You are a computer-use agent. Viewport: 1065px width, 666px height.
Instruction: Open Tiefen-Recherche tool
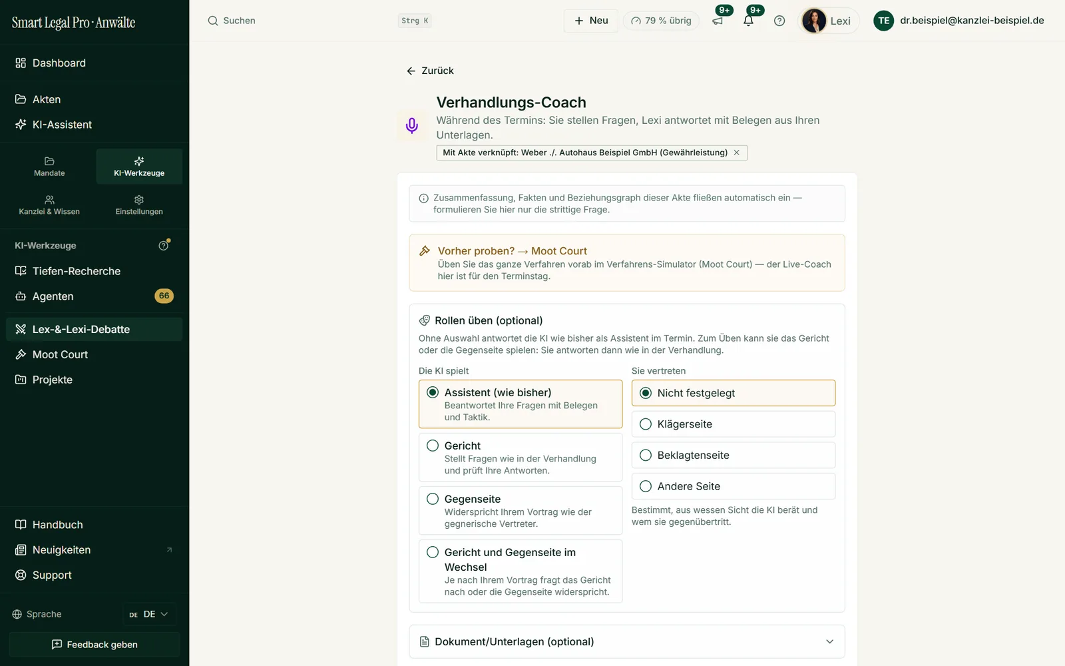(95, 271)
